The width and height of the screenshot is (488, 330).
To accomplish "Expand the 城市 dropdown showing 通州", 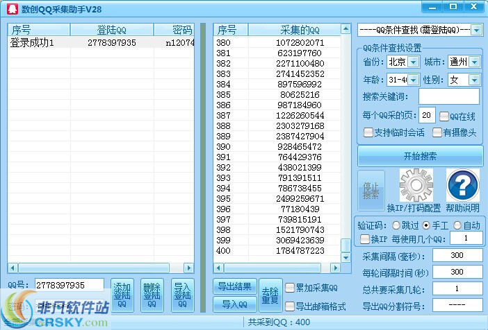I will [474, 62].
